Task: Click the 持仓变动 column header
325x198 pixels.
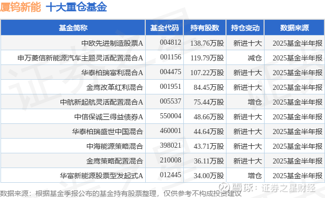Action: [x=245, y=28]
